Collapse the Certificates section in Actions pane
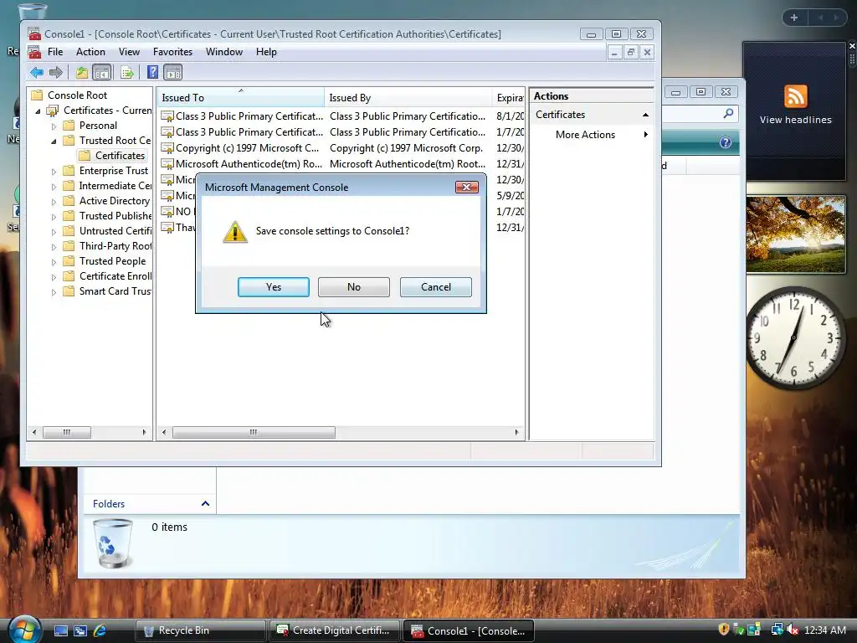 pos(645,115)
